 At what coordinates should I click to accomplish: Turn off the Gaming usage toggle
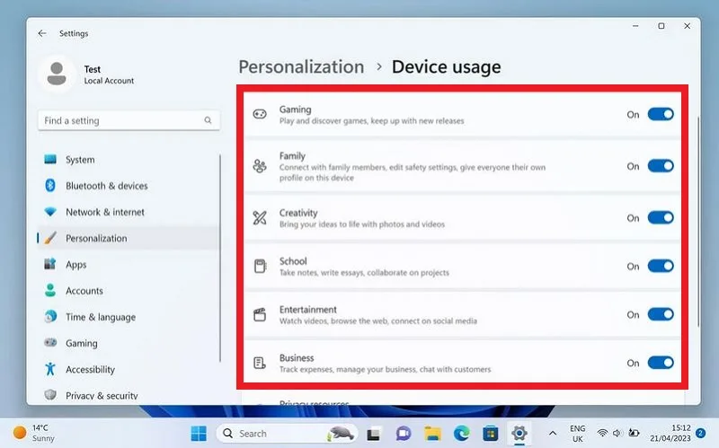tap(661, 114)
